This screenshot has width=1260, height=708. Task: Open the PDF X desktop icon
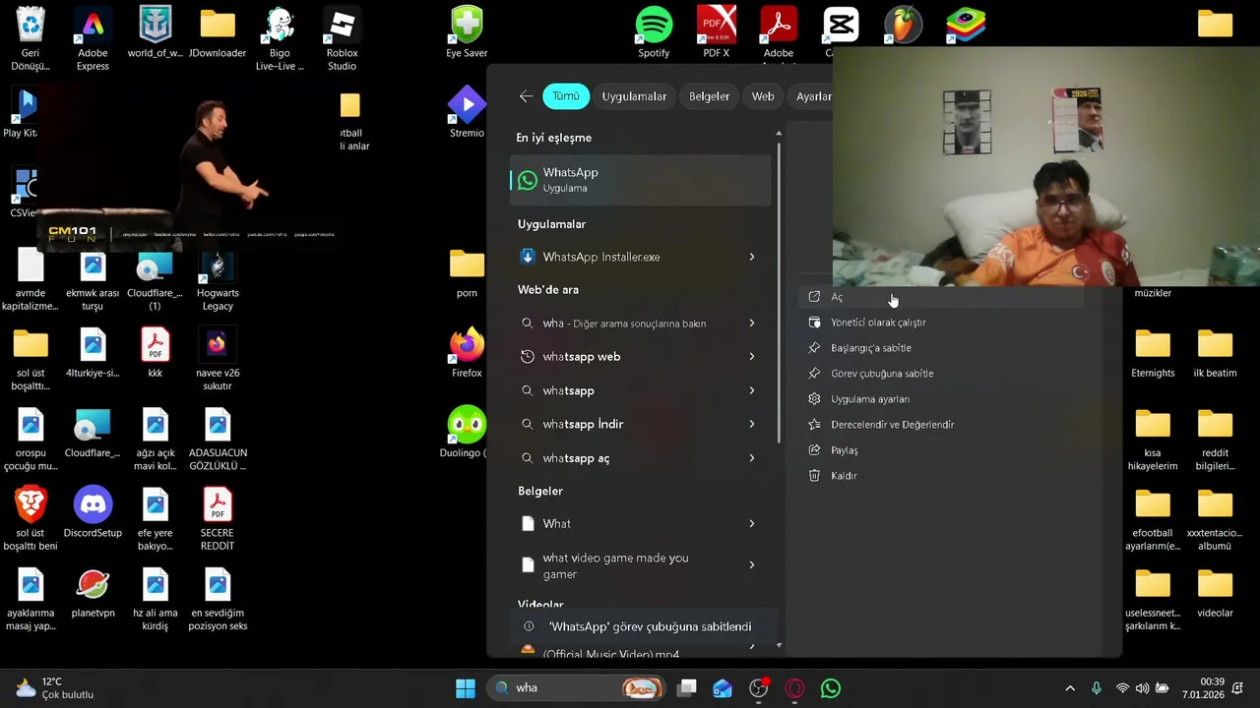tap(716, 32)
